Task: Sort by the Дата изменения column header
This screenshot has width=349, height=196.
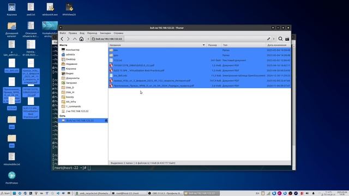Action: pos(278,45)
